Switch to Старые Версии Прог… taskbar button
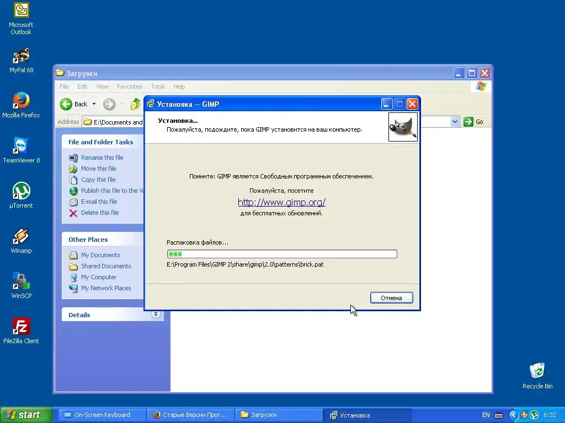Image resolution: width=565 pixels, height=423 pixels. pos(190,415)
